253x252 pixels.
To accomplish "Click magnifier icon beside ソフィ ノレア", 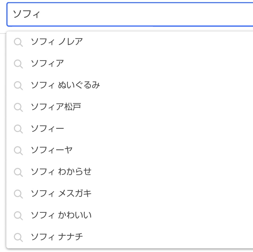I will [x=18, y=42].
